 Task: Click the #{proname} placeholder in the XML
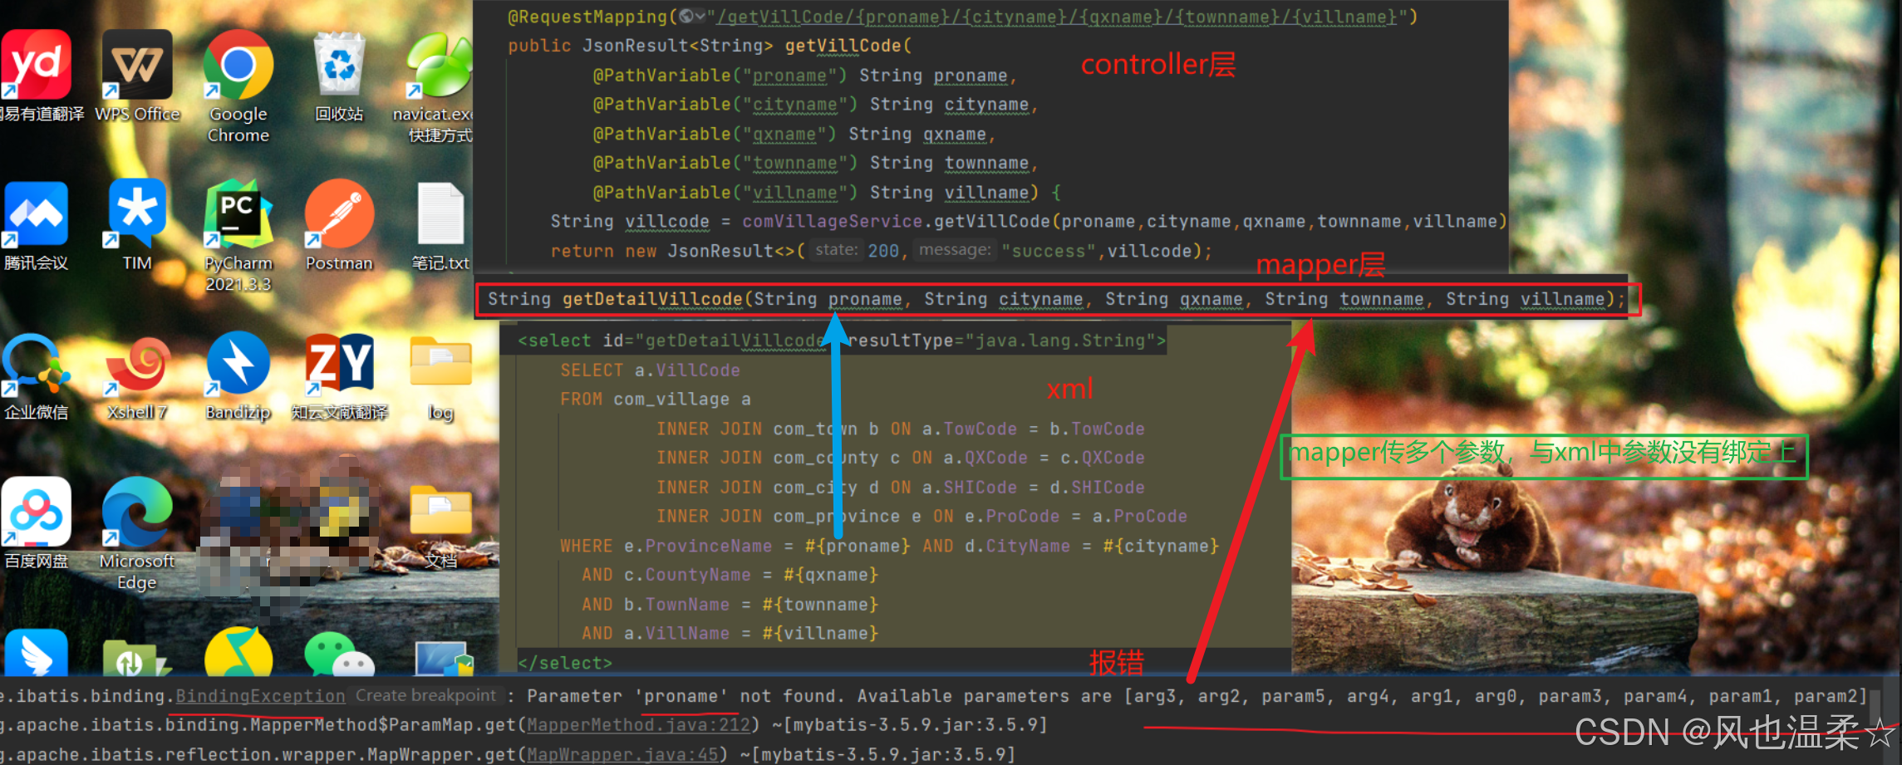pyautogui.click(x=858, y=546)
